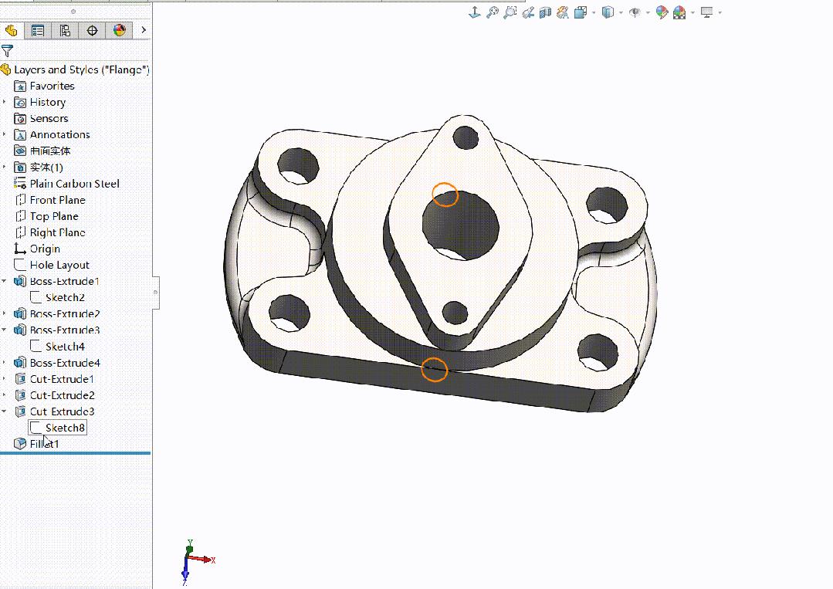Collapse the Boss-Extrude1 feature
833x589 pixels.
tap(5, 281)
